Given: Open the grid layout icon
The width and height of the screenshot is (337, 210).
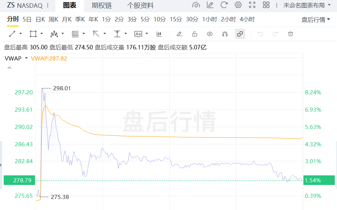Looking at the screenshot, I should [x=266, y=5].
